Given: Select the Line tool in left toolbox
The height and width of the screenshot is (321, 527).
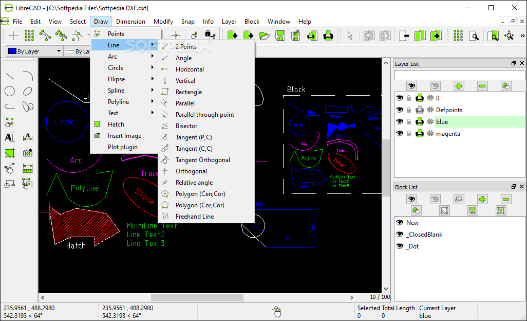Looking at the screenshot, I should [10, 76].
